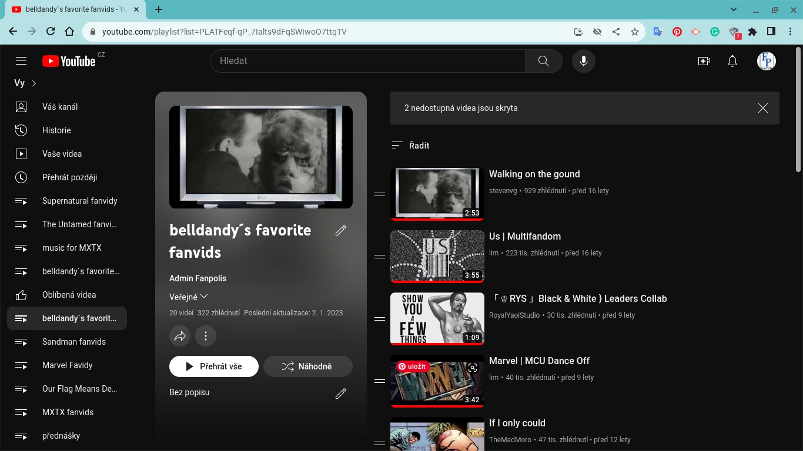
Task: Open notifications bell
Action: 732,61
